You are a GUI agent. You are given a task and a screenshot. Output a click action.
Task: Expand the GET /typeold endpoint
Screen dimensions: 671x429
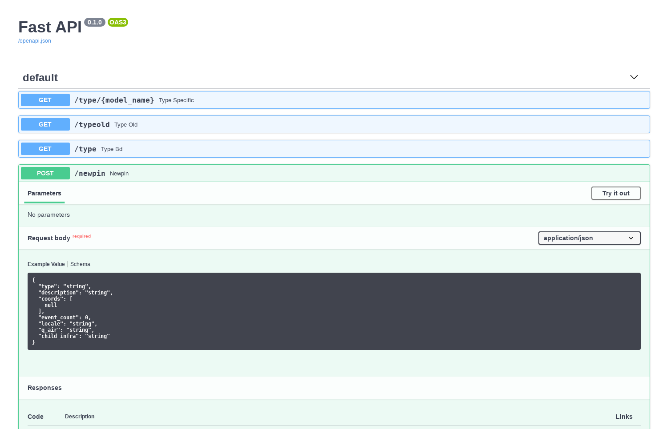coord(334,124)
